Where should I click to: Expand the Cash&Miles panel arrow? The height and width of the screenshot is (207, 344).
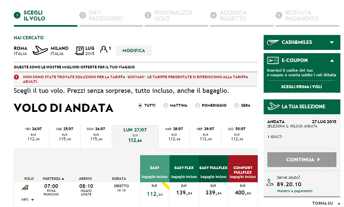pyautogui.click(x=332, y=42)
